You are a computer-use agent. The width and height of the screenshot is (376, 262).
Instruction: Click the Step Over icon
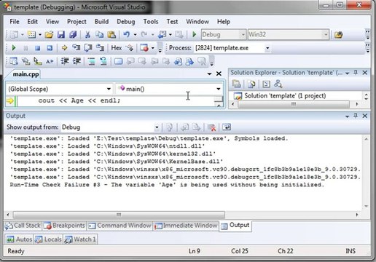[x=88, y=48]
